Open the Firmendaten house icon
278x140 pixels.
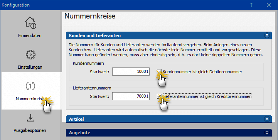[30, 23]
